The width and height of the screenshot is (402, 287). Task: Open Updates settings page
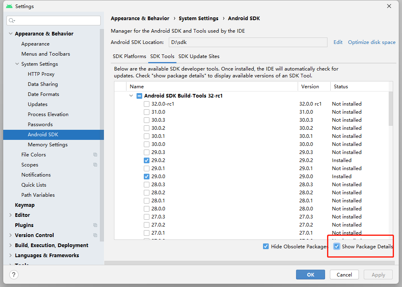pos(38,104)
